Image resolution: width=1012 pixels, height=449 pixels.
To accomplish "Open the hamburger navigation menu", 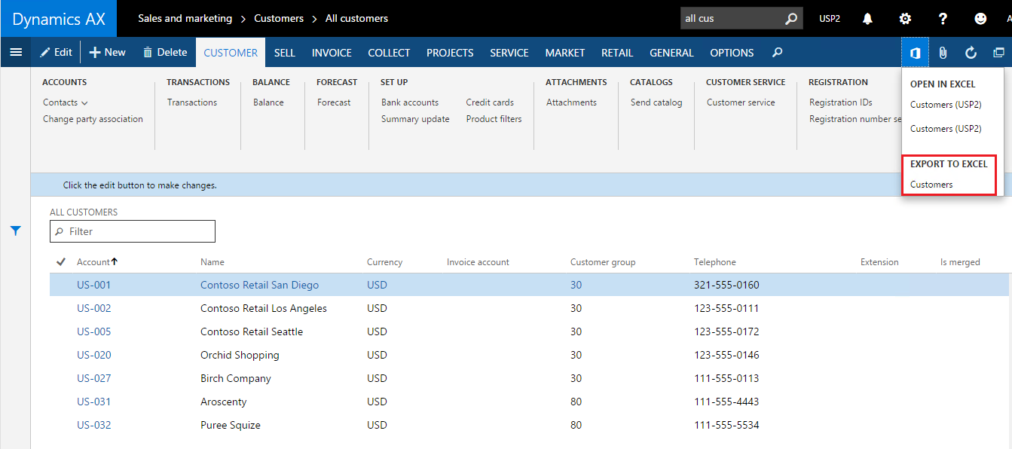I will (x=15, y=52).
